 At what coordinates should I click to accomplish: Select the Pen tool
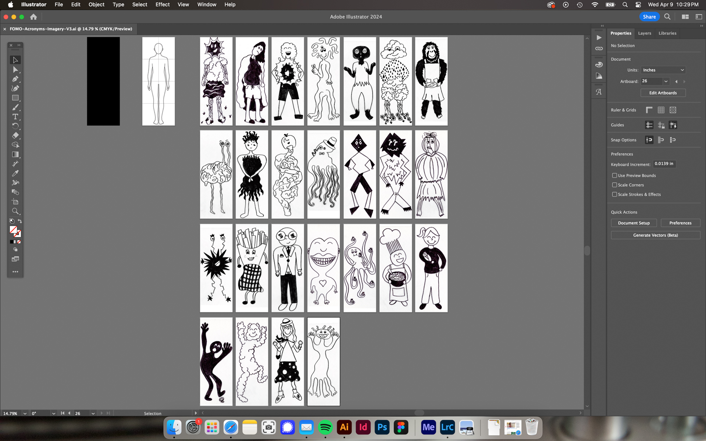15,79
